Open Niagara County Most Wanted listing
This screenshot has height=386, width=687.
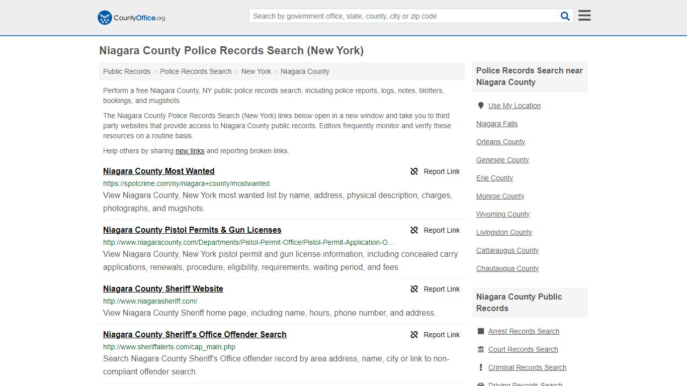159,171
